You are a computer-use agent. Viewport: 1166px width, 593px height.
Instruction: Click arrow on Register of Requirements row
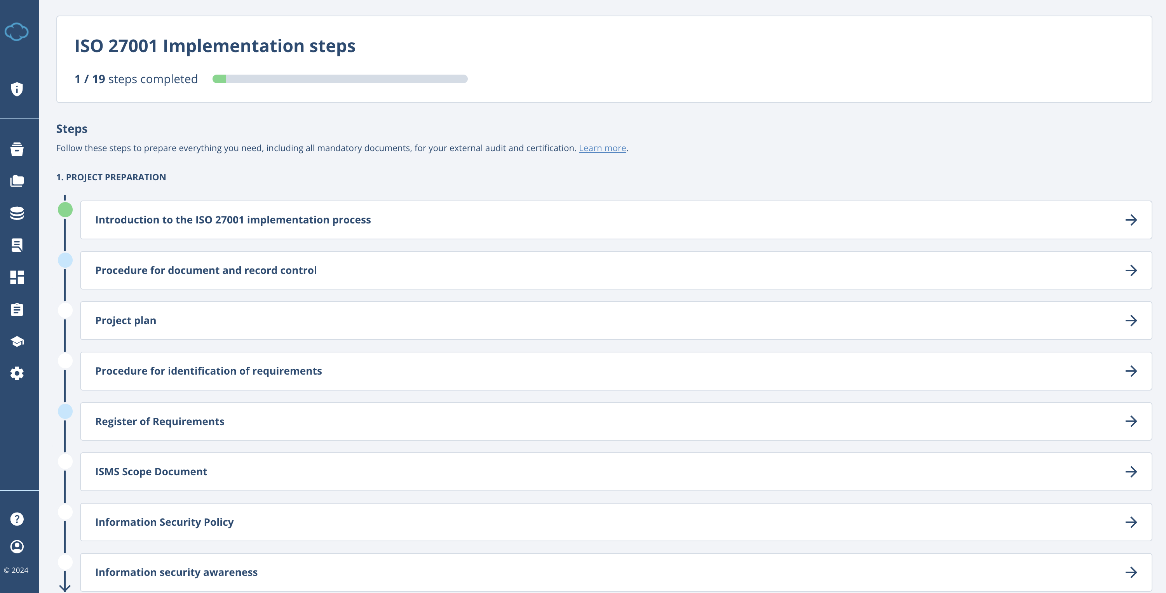(x=1131, y=422)
